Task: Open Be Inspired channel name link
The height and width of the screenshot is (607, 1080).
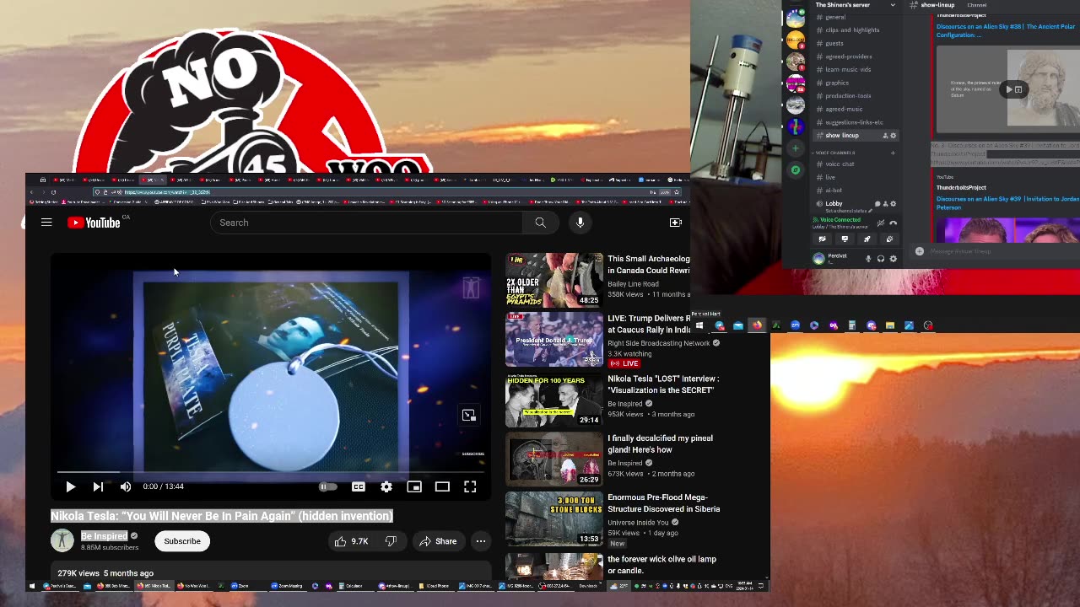Action: (x=104, y=536)
